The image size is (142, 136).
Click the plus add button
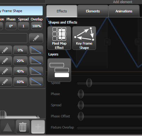click(38, 127)
